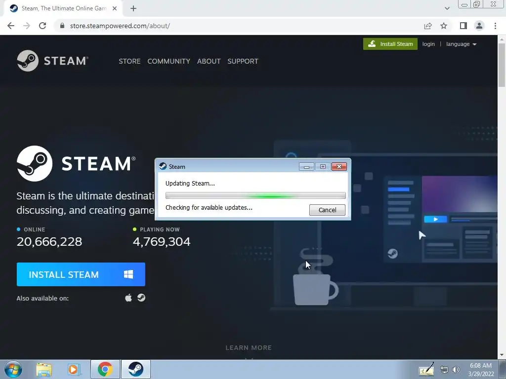Click the green Install Steam header button

[390, 44]
